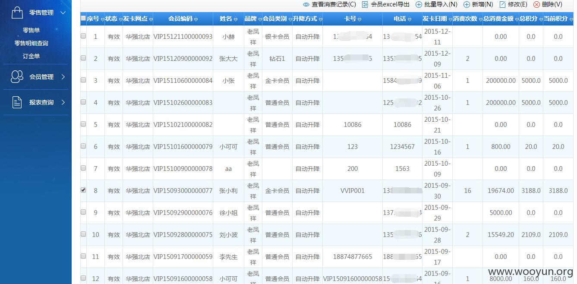Export members via 会员excel导出
The width and height of the screenshot is (577, 284).
390,4
